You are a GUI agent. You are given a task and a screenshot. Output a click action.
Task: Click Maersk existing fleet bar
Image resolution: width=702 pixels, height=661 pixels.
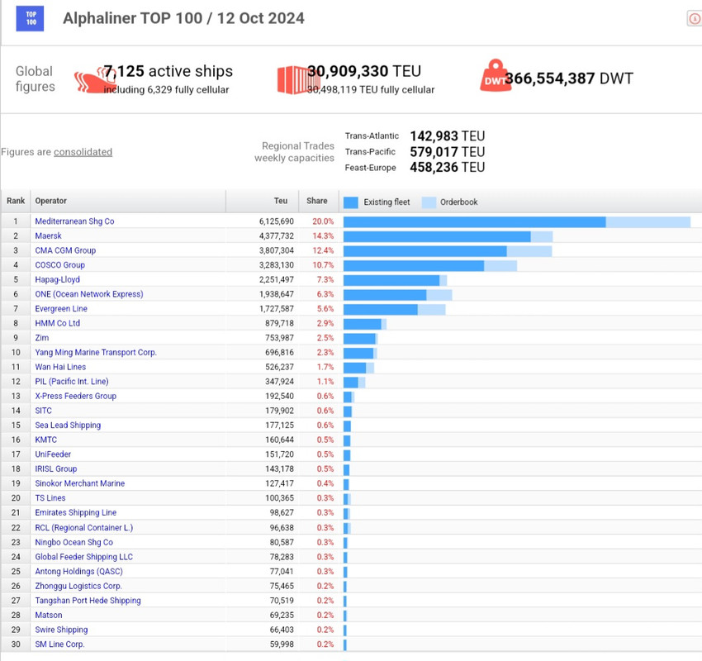pyautogui.click(x=437, y=236)
